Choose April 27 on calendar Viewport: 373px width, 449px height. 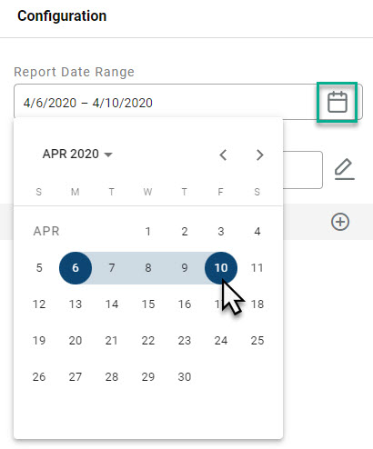click(76, 377)
